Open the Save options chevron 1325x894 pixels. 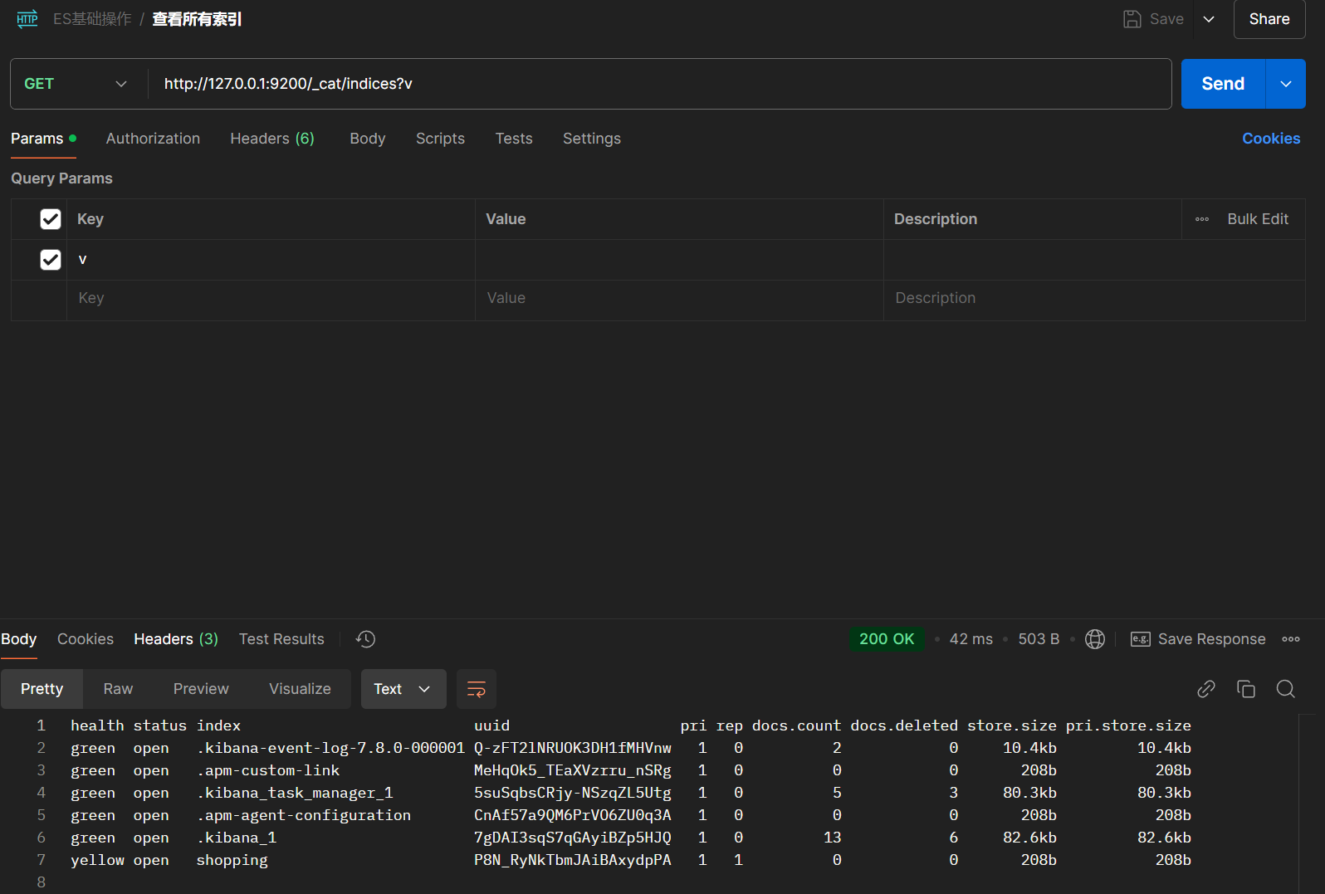[x=1209, y=19]
